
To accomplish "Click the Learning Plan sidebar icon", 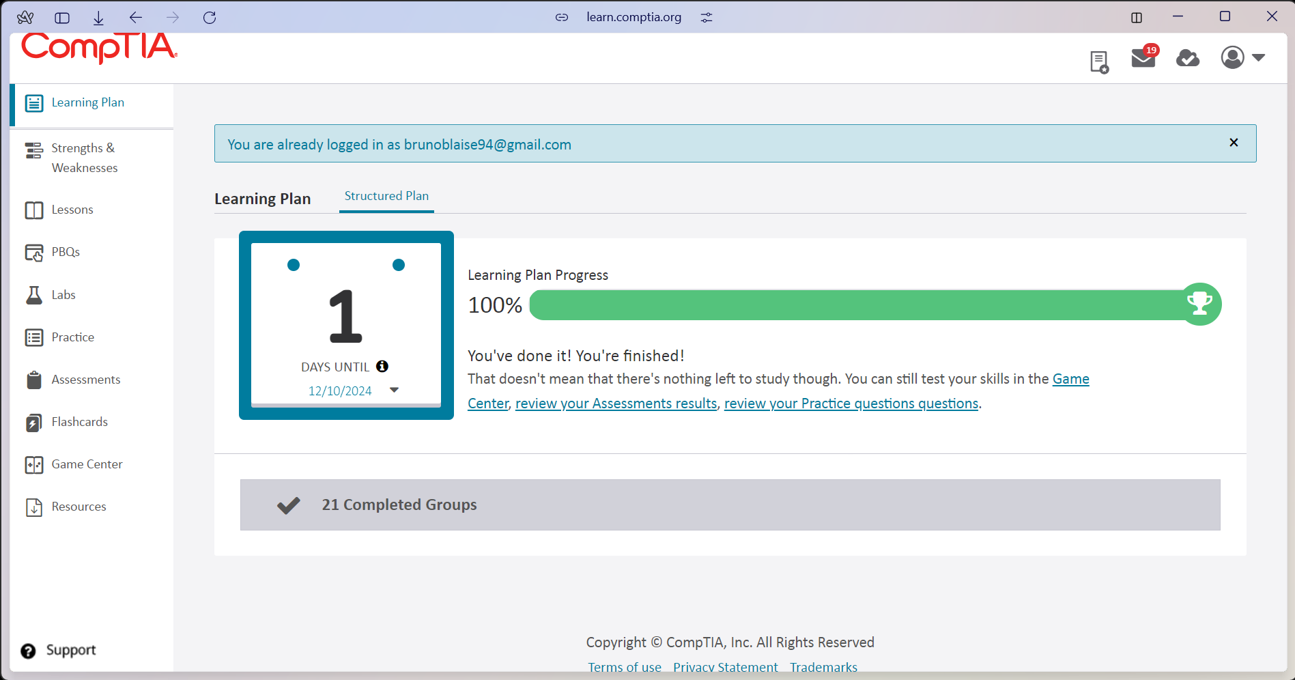I will pos(34,103).
